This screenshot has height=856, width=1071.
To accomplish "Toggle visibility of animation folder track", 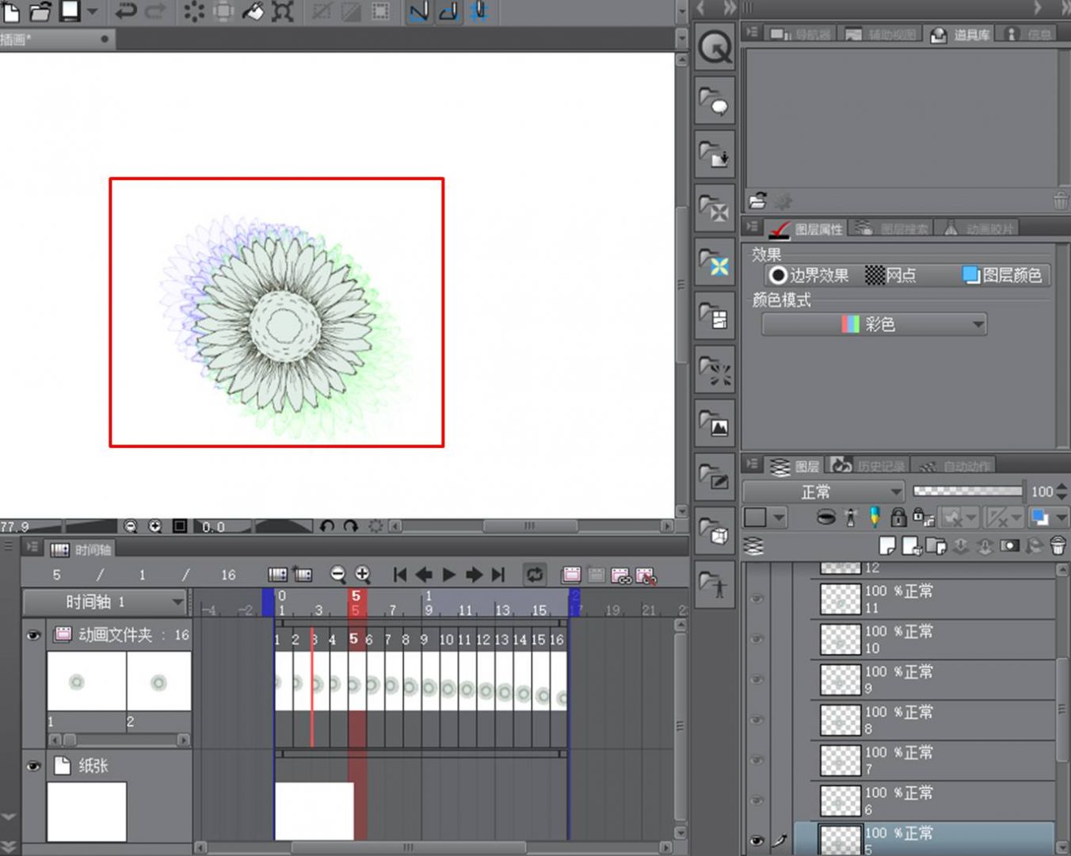I will click(x=33, y=635).
